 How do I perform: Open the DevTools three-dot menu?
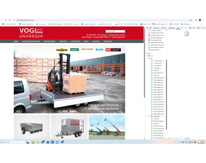point(201,28)
